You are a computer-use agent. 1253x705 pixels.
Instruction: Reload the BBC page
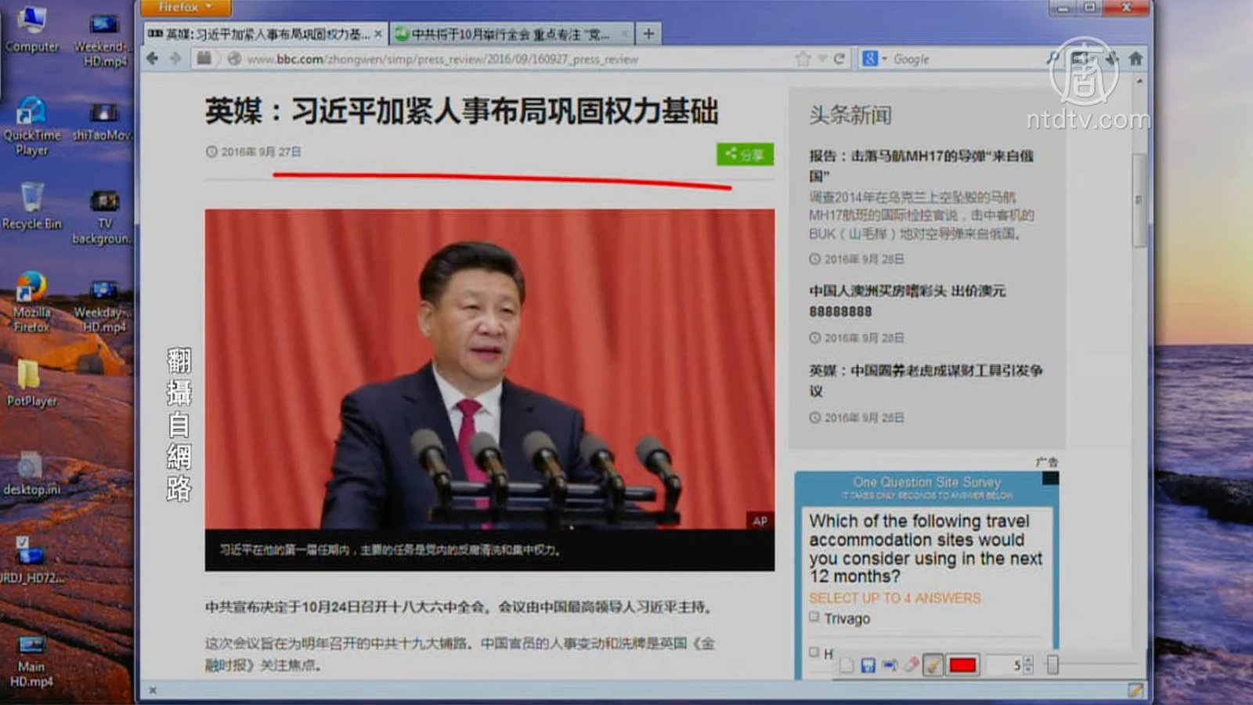coord(840,59)
